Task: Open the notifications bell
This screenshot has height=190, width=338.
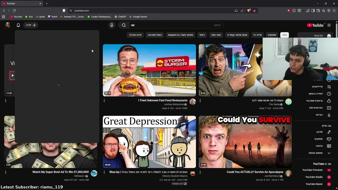Action: [x=18, y=25]
